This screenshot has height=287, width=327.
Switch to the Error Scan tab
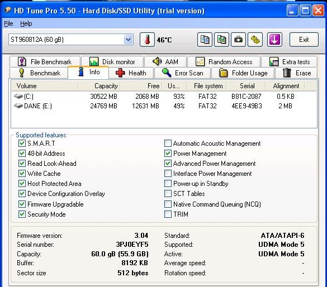[182, 73]
